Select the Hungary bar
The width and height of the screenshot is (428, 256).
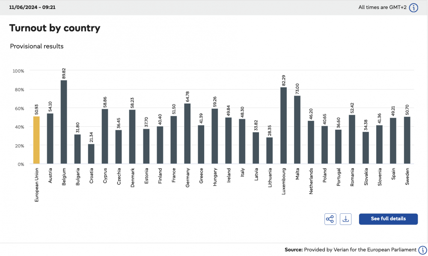coord(215,136)
